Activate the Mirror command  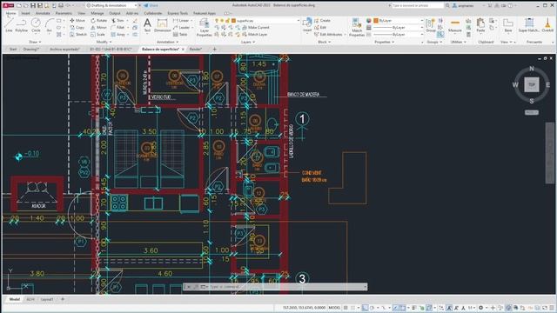(x=98, y=27)
